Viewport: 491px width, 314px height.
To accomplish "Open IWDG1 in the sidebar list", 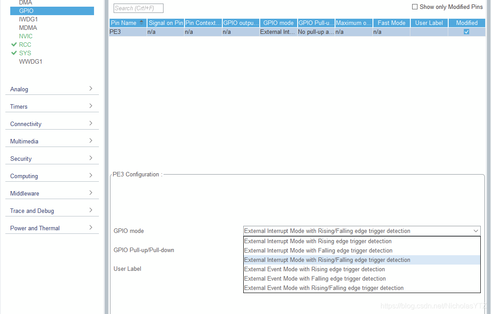I will (28, 19).
